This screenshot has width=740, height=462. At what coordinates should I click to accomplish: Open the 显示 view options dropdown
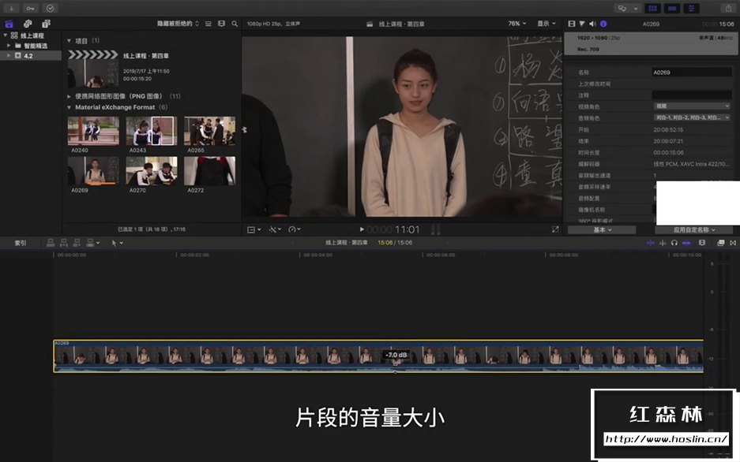(547, 24)
